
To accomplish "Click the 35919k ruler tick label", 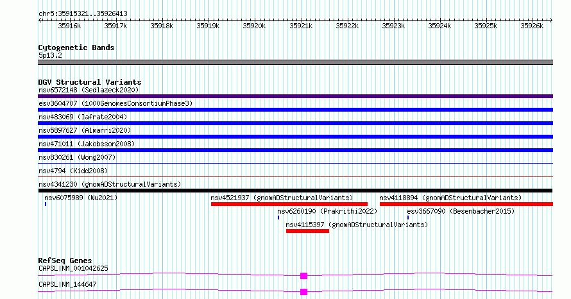I will pyautogui.click(x=208, y=26).
